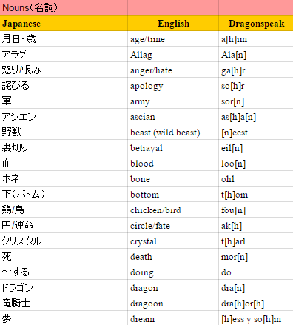
Task: Click the Dragonspeak column header
Action: pyautogui.click(x=256, y=23)
